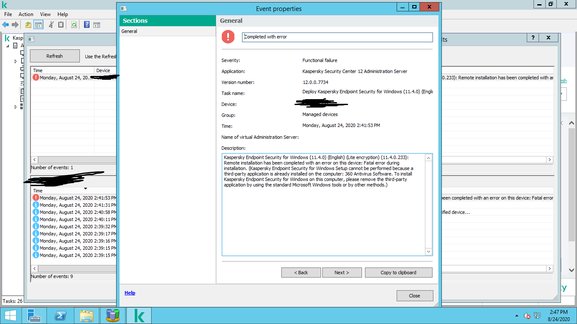Open the View menu
The image size is (577, 324).
[x=45, y=14]
